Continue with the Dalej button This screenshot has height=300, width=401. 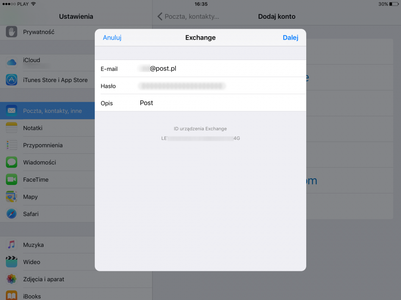pyautogui.click(x=291, y=37)
